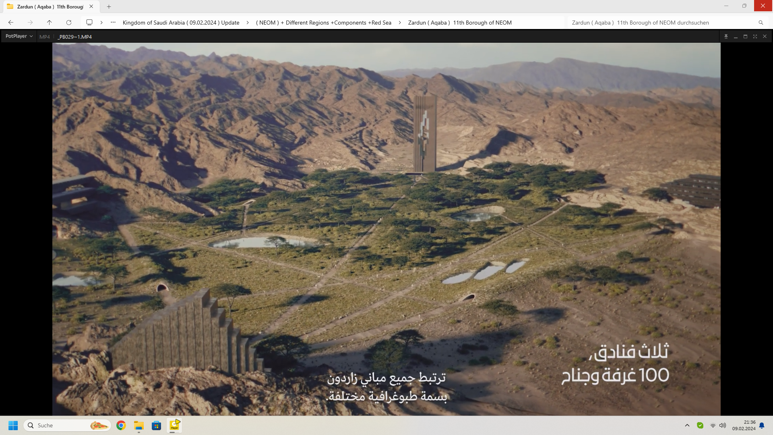Viewport: 773px width, 435px height.
Task: Click the MP4 format label
Action: 45,37
